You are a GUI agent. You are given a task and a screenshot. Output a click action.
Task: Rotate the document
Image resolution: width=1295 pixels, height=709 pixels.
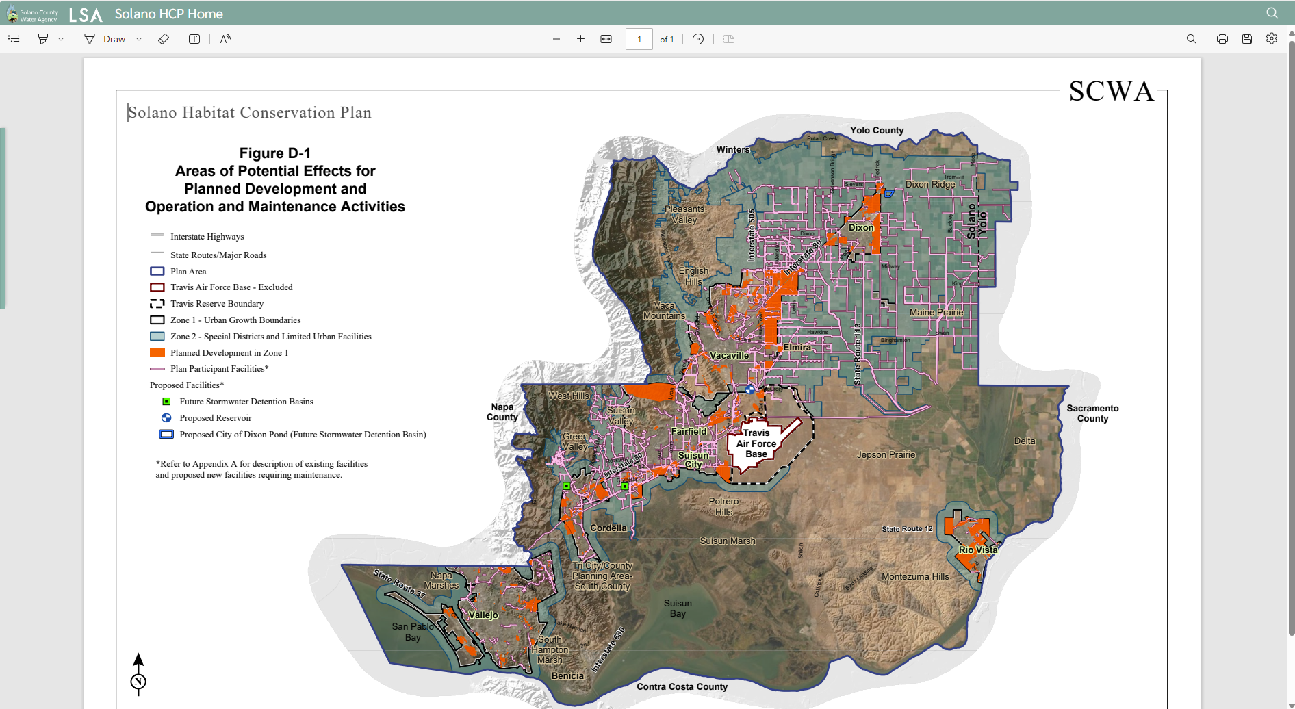(x=698, y=39)
